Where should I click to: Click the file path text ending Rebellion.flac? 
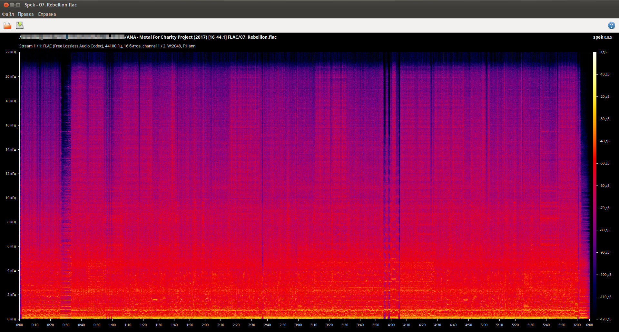point(148,37)
